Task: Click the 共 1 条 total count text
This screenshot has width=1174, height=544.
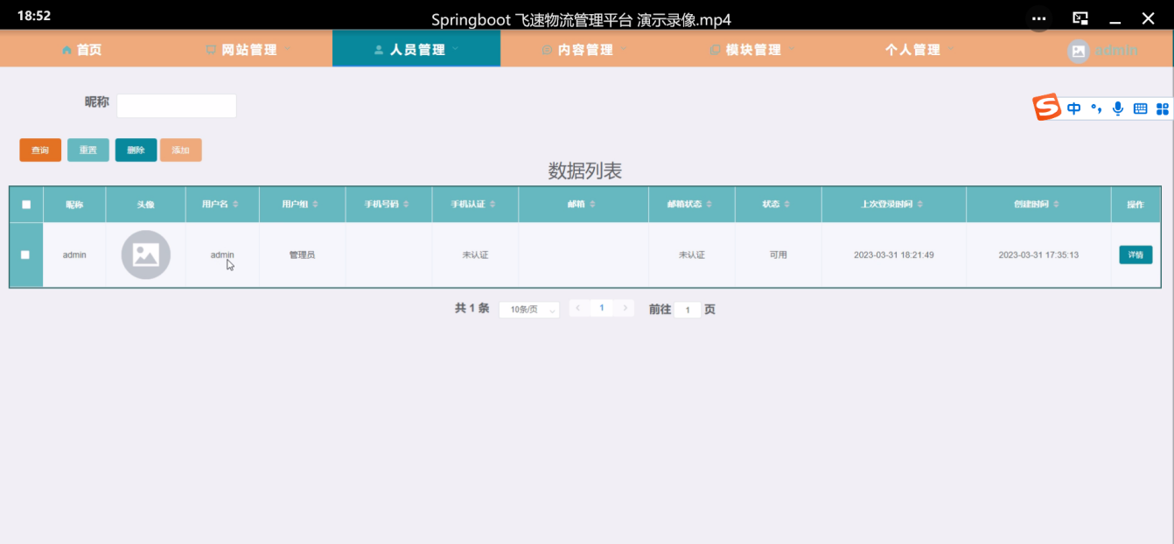Action: coord(472,309)
